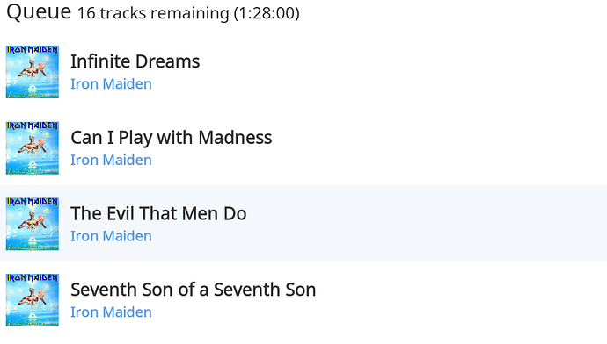Pick the Seventh Son of a Seventh Son title
Image resolution: width=607 pixels, height=344 pixels.
pos(194,290)
